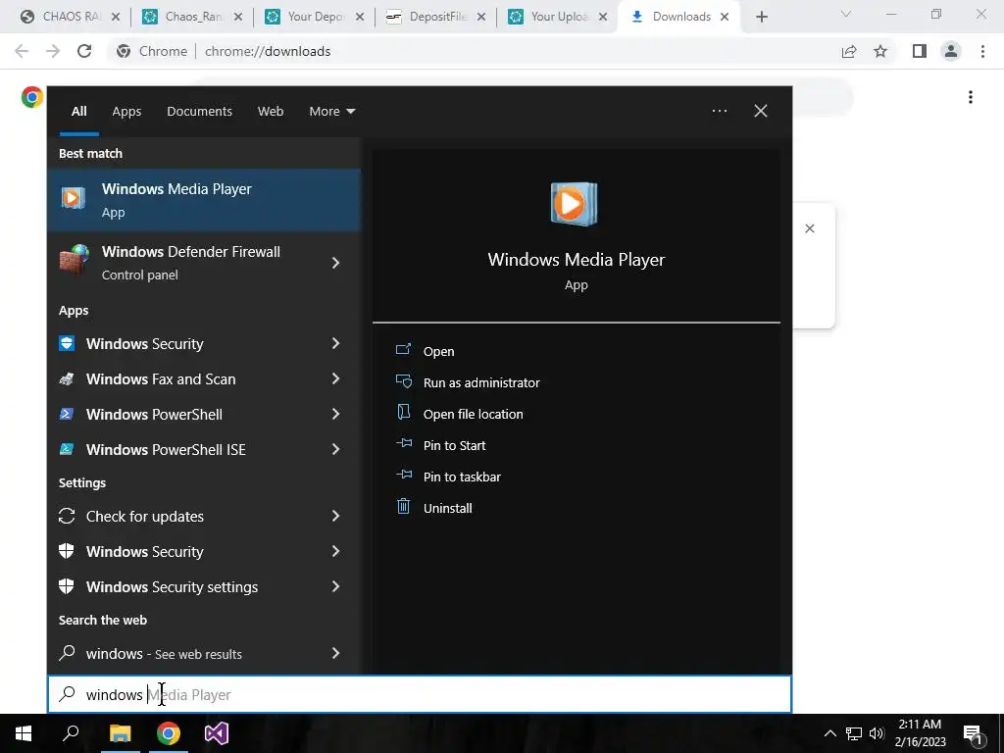Click the Windows Security settings shield icon
Screen dimensions: 1004x753
pos(67,586)
